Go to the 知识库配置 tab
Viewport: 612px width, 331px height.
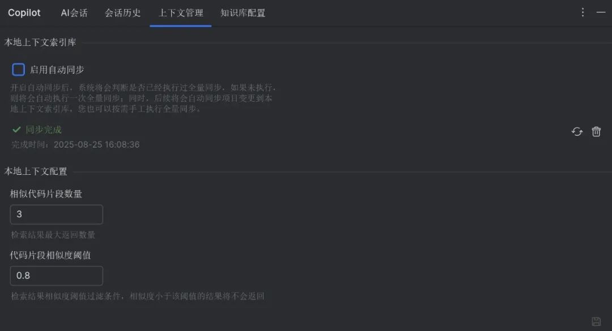(243, 13)
